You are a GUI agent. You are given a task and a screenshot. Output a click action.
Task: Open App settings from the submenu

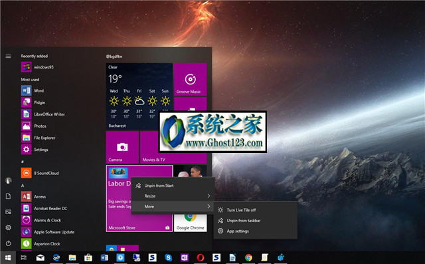255,231
